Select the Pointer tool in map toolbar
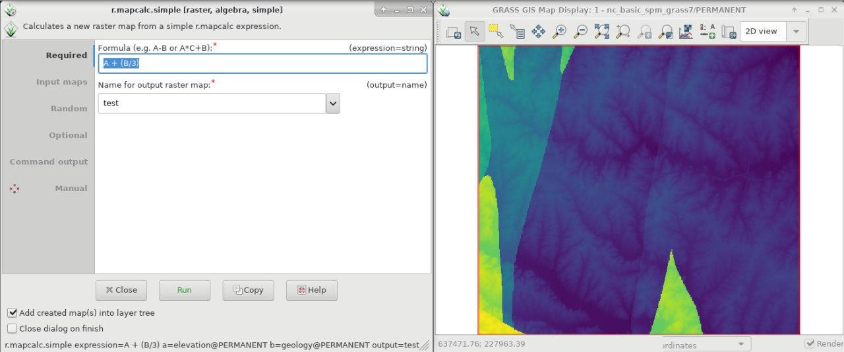Viewport: 844px width, 352px height. pyautogui.click(x=475, y=32)
